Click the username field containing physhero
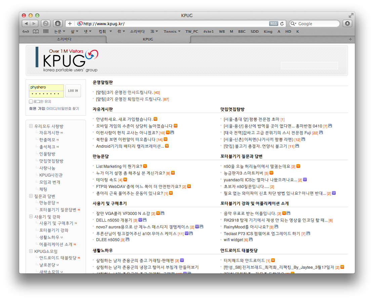Image resolution: width=374 pixels, height=300 pixels. pyautogui.click(x=46, y=87)
